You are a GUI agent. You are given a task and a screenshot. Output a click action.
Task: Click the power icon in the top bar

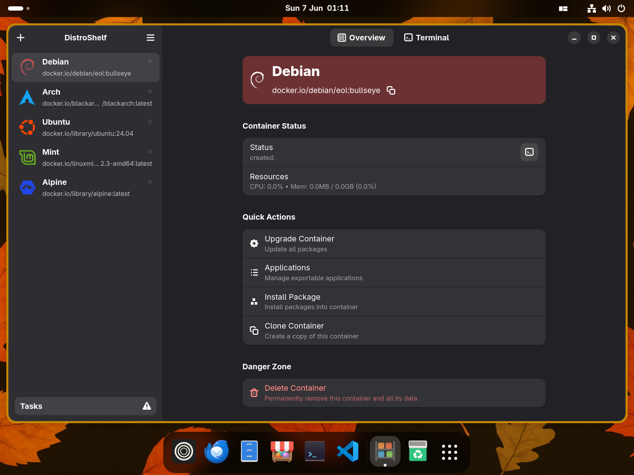621,8
